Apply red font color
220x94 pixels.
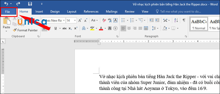[101, 28]
